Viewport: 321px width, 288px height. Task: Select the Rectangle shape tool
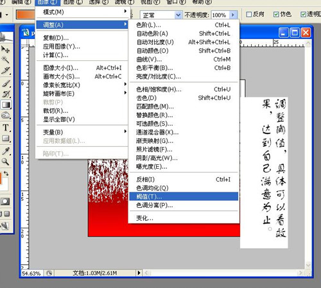pyautogui.click(x=6, y=139)
